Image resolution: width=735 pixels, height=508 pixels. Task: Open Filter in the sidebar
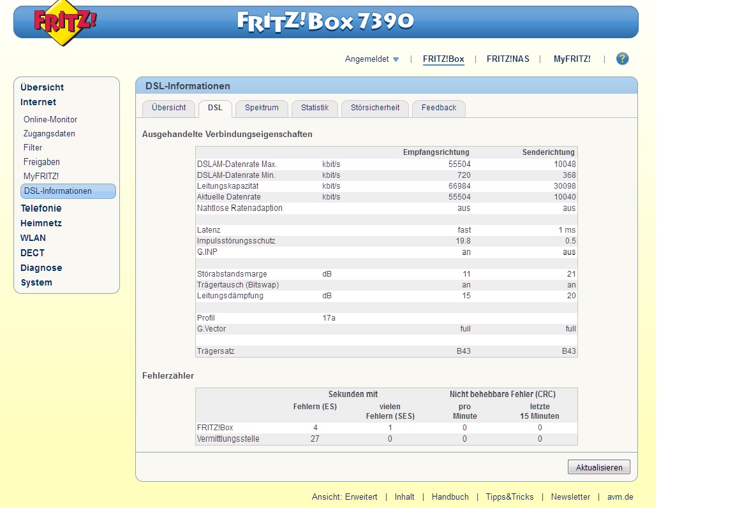pos(33,147)
